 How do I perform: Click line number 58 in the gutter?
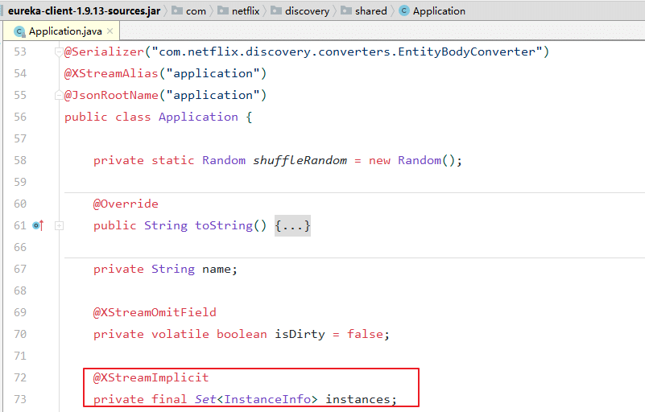[x=20, y=160]
